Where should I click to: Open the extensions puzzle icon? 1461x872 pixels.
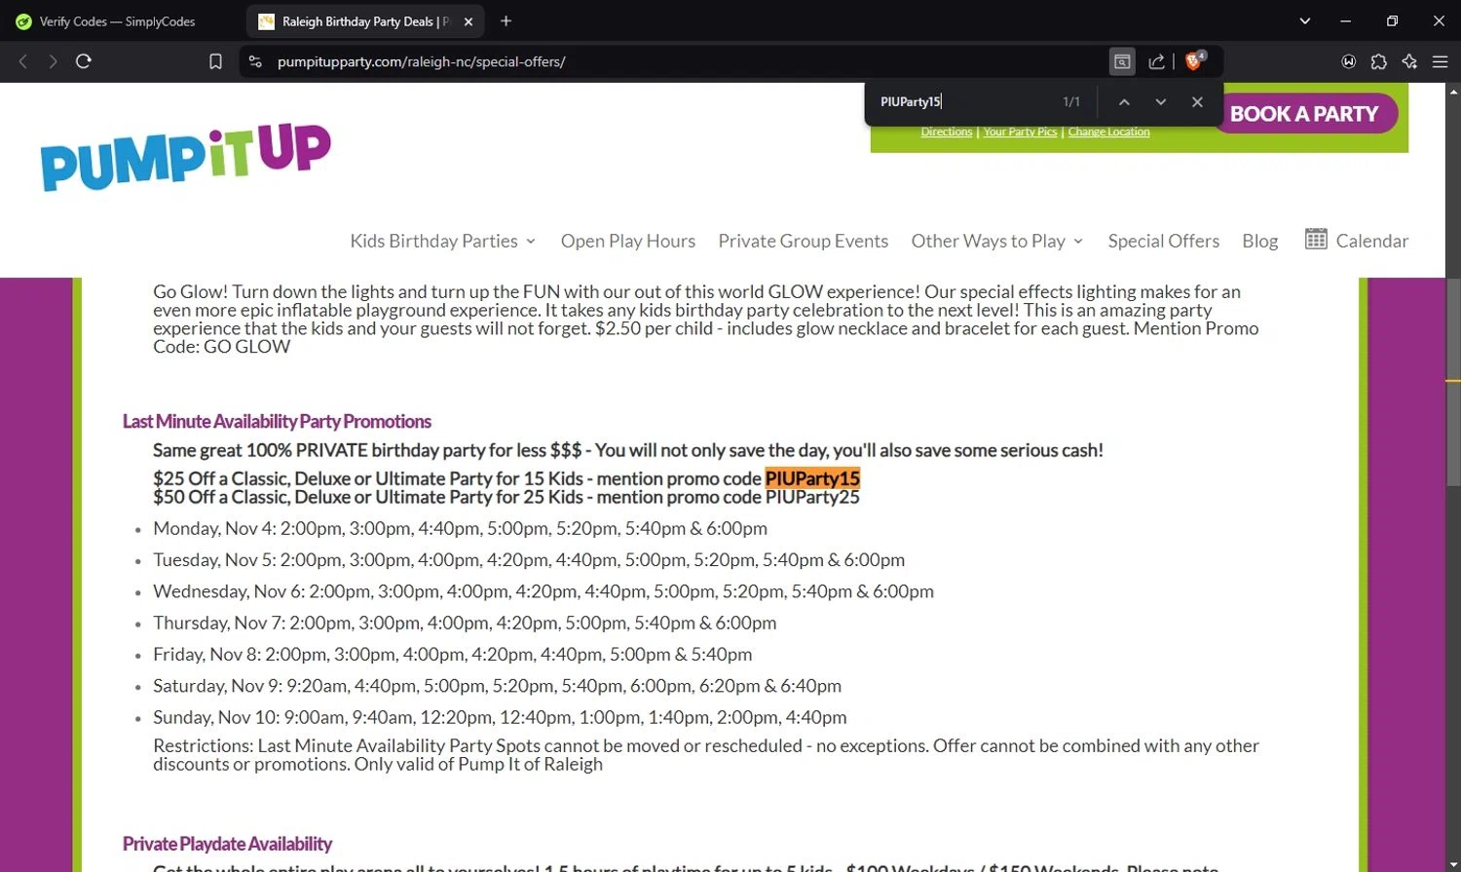1378,61
